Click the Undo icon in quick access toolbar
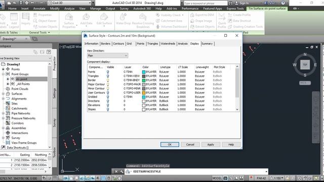The width and height of the screenshot is (324, 182). (x=32, y=3)
